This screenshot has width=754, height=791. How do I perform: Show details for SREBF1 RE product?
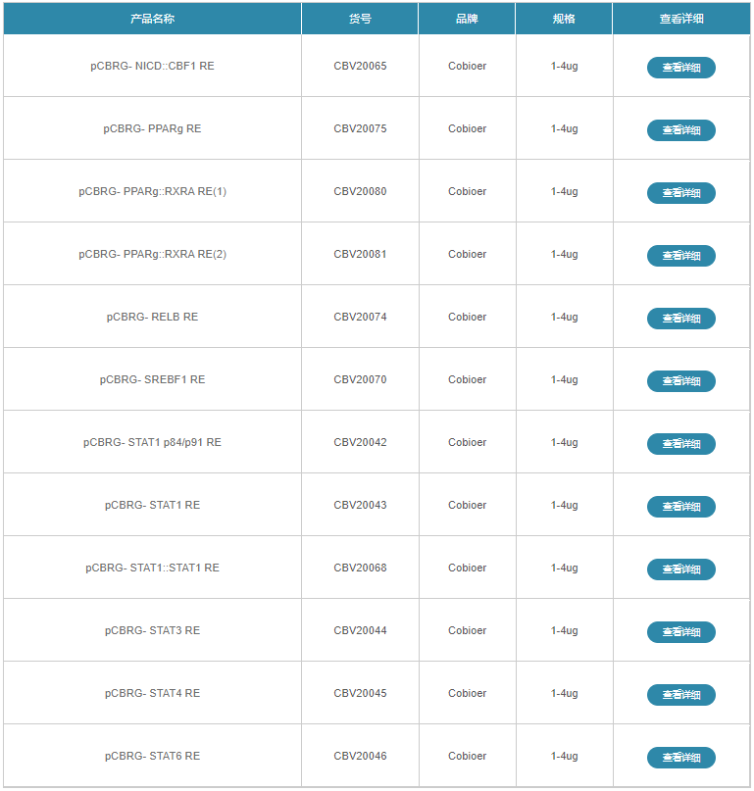coord(680,381)
